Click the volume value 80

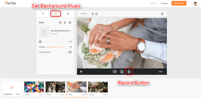(71, 47)
